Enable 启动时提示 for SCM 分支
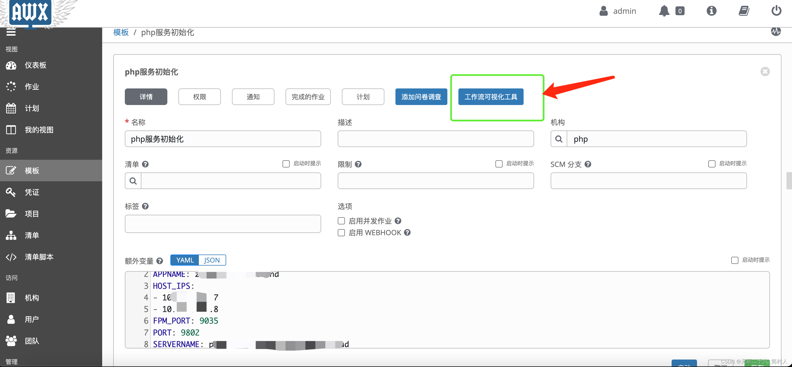792x367 pixels. [x=711, y=164]
